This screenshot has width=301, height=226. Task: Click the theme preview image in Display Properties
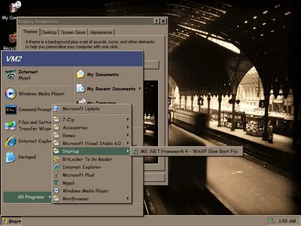[x=151, y=122]
